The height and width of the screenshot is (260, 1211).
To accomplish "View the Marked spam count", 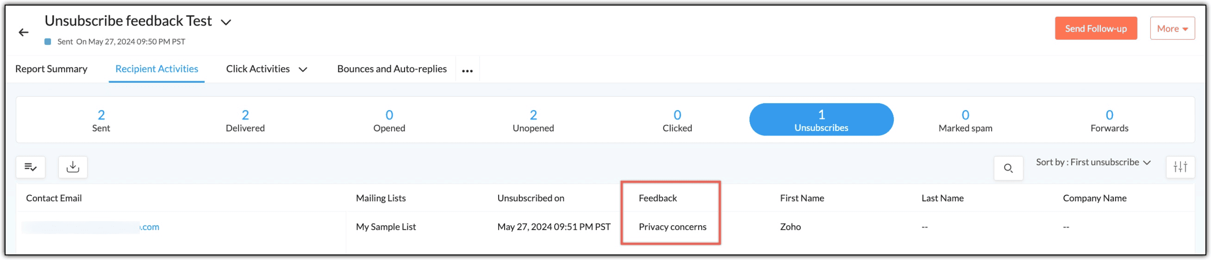I will pyautogui.click(x=965, y=120).
